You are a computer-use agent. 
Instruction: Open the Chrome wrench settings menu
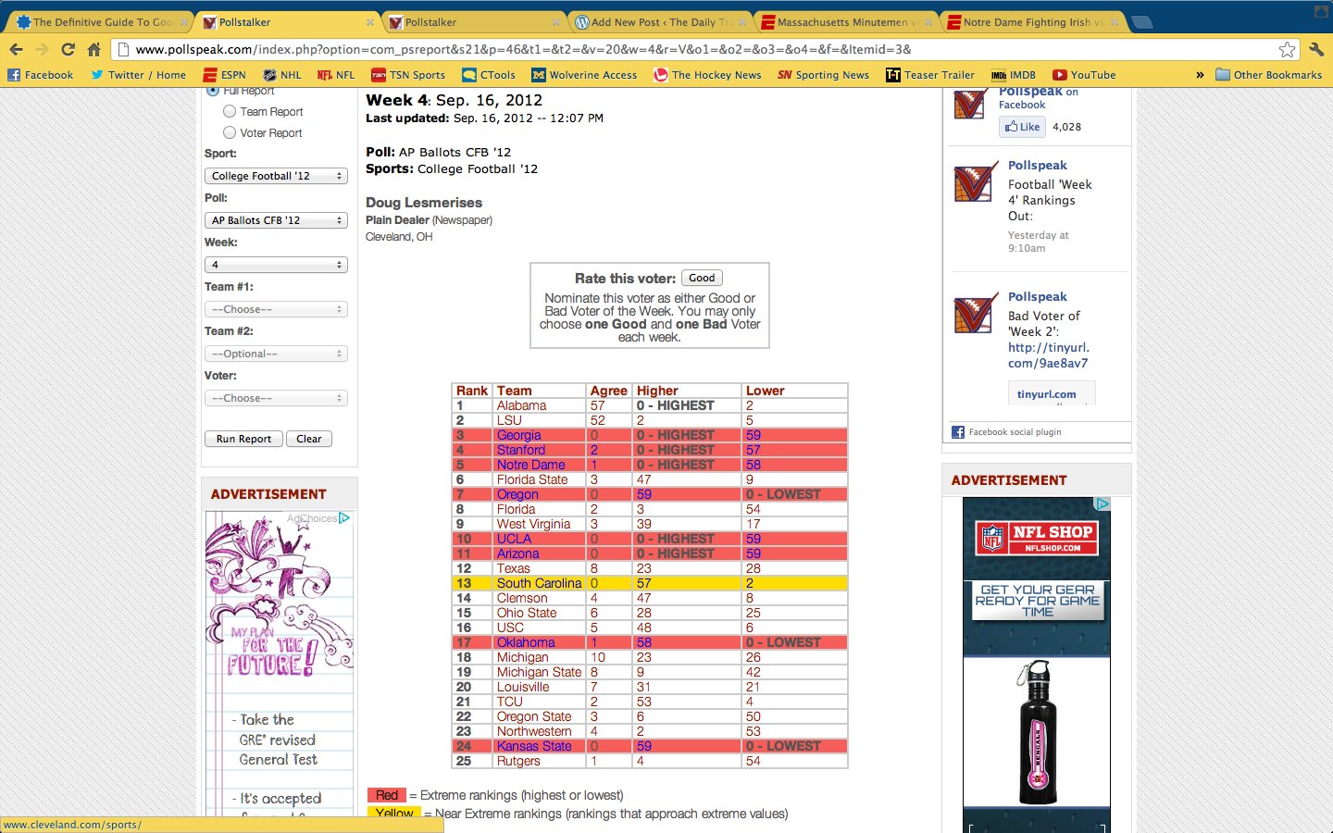coord(1315,50)
